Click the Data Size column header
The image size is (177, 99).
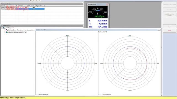coord(23,5)
